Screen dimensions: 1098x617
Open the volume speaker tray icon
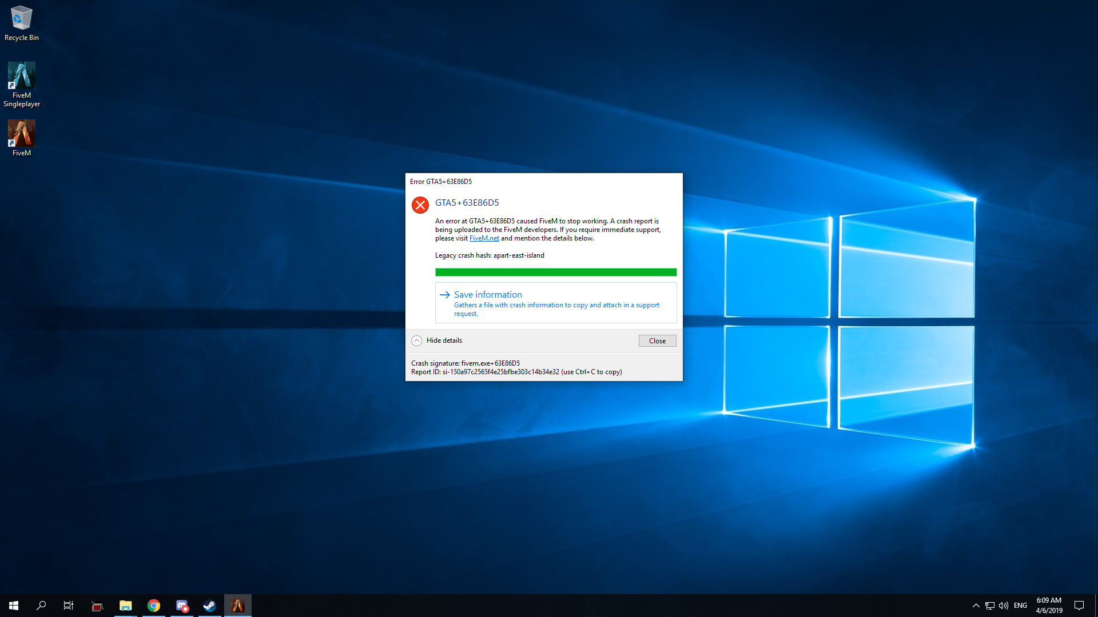pyautogui.click(x=1004, y=606)
